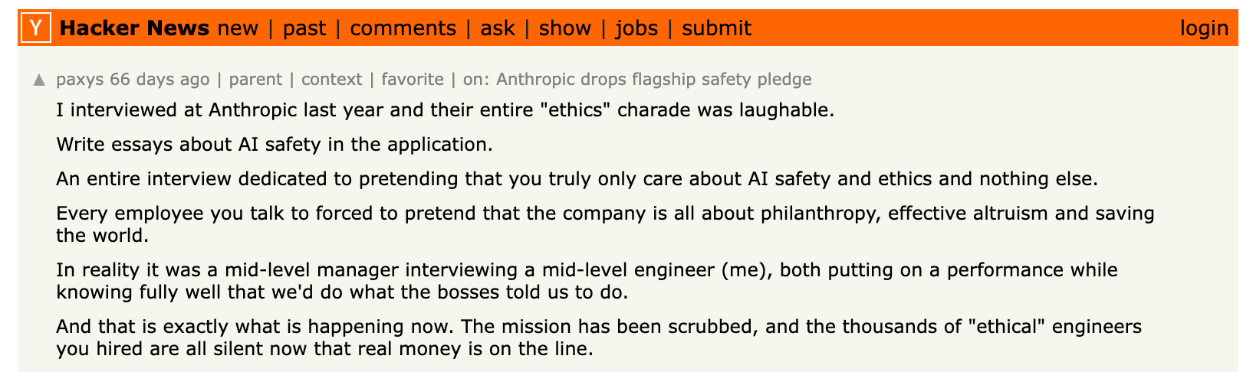Click the final paragraph starting 'And that is exactly'

pyautogui.click(x=599, y=338)
